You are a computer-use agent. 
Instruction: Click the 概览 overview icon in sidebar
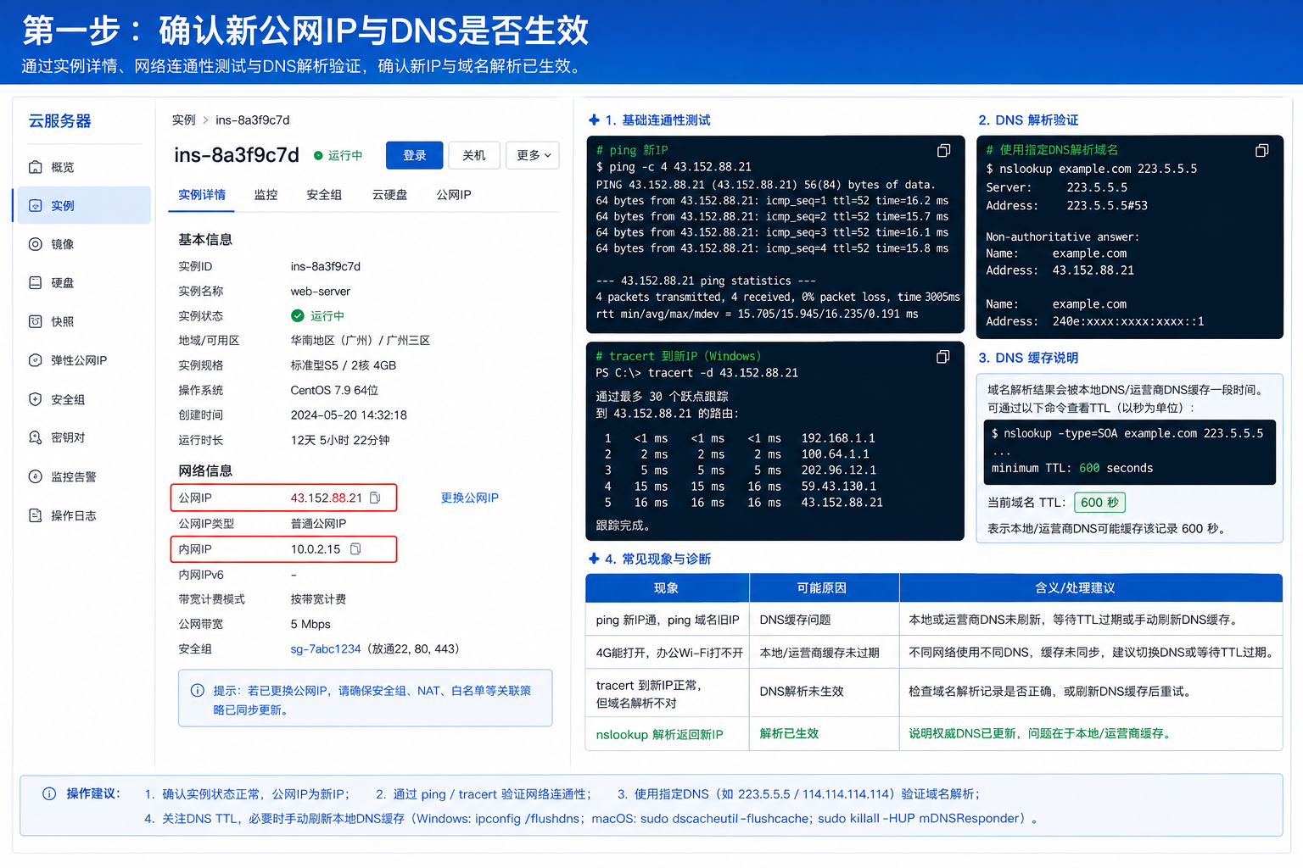(x=36, y=167)
